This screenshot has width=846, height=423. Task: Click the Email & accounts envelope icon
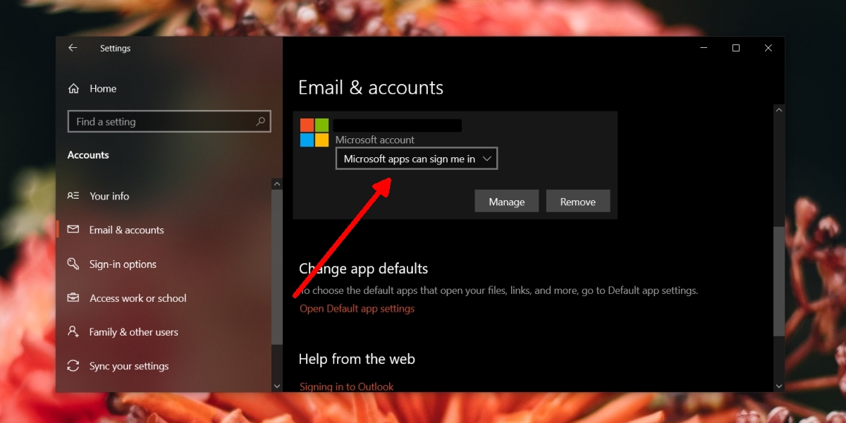tap(73, 230)
